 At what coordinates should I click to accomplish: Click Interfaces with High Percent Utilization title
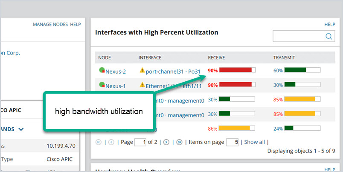pyautogui.click(x=157, y=32)
